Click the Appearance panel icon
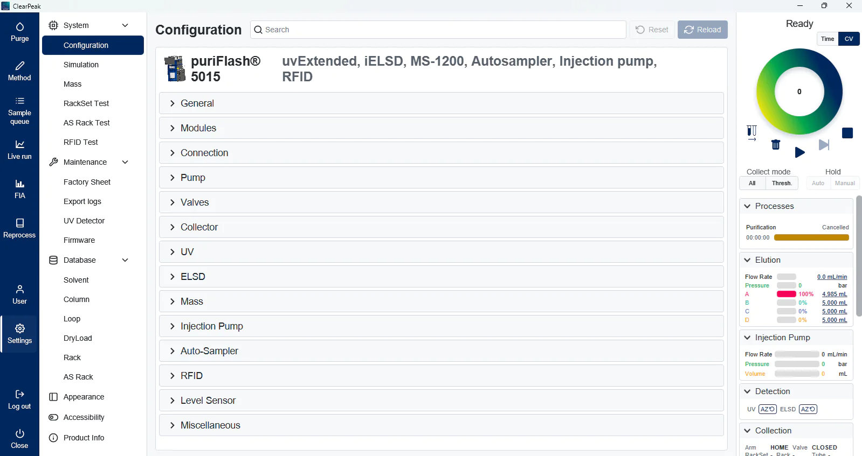Screen dimensions: 862x456 [x=53, y=397]
